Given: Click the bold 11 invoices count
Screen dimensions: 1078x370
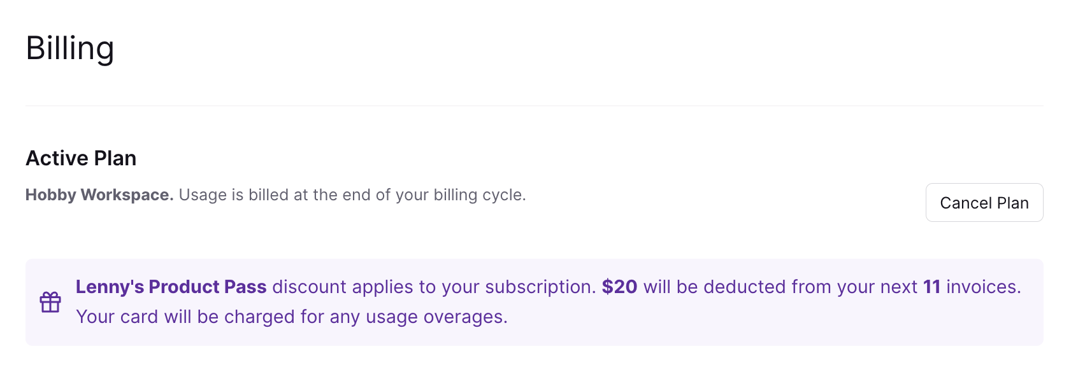Looking at the screenshot, I should [933, 287].
